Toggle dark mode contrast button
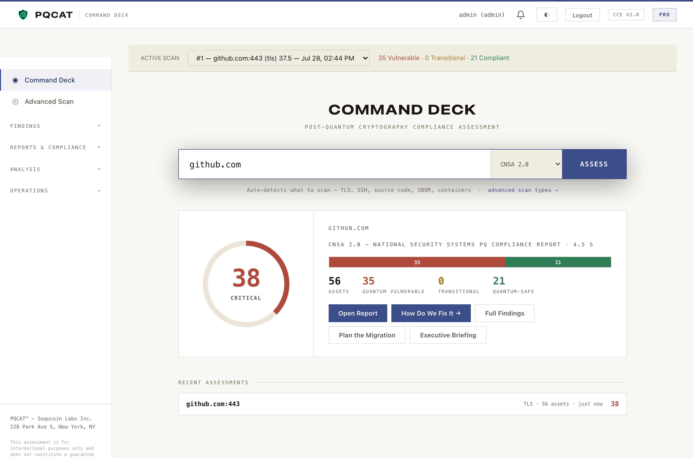The height and width of the screenshot is (458, 693). click(x=547, y=15)
